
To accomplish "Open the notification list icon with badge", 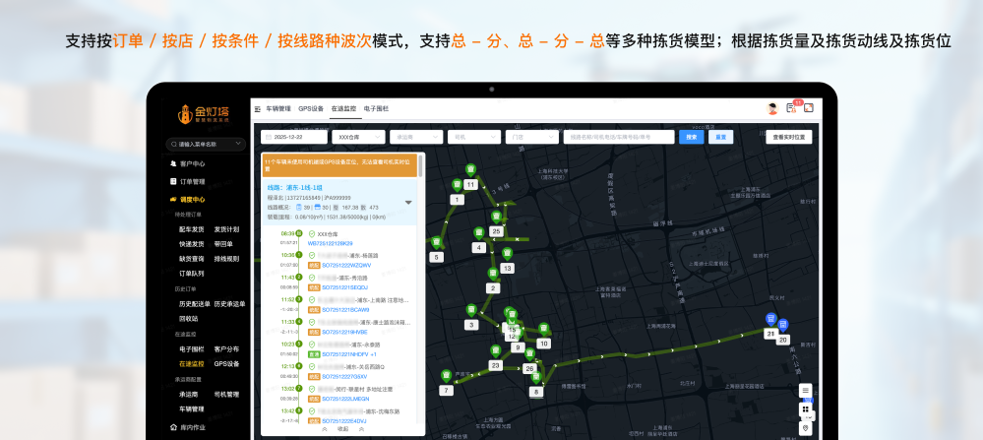I will (791, 108).
